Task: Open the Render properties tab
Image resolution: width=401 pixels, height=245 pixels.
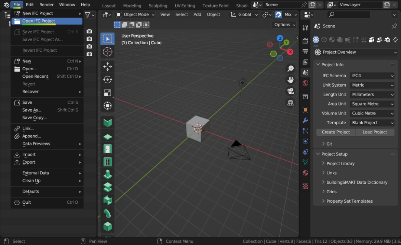Action: click(305, 41)
